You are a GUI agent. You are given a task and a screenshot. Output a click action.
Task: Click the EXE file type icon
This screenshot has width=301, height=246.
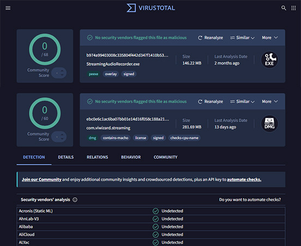[x=269, y=60]
